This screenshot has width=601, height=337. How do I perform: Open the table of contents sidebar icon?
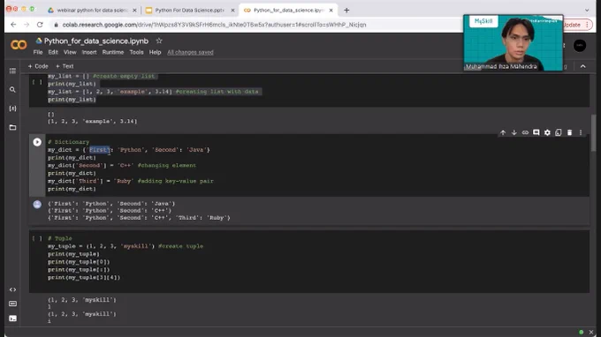coord(12,71)
